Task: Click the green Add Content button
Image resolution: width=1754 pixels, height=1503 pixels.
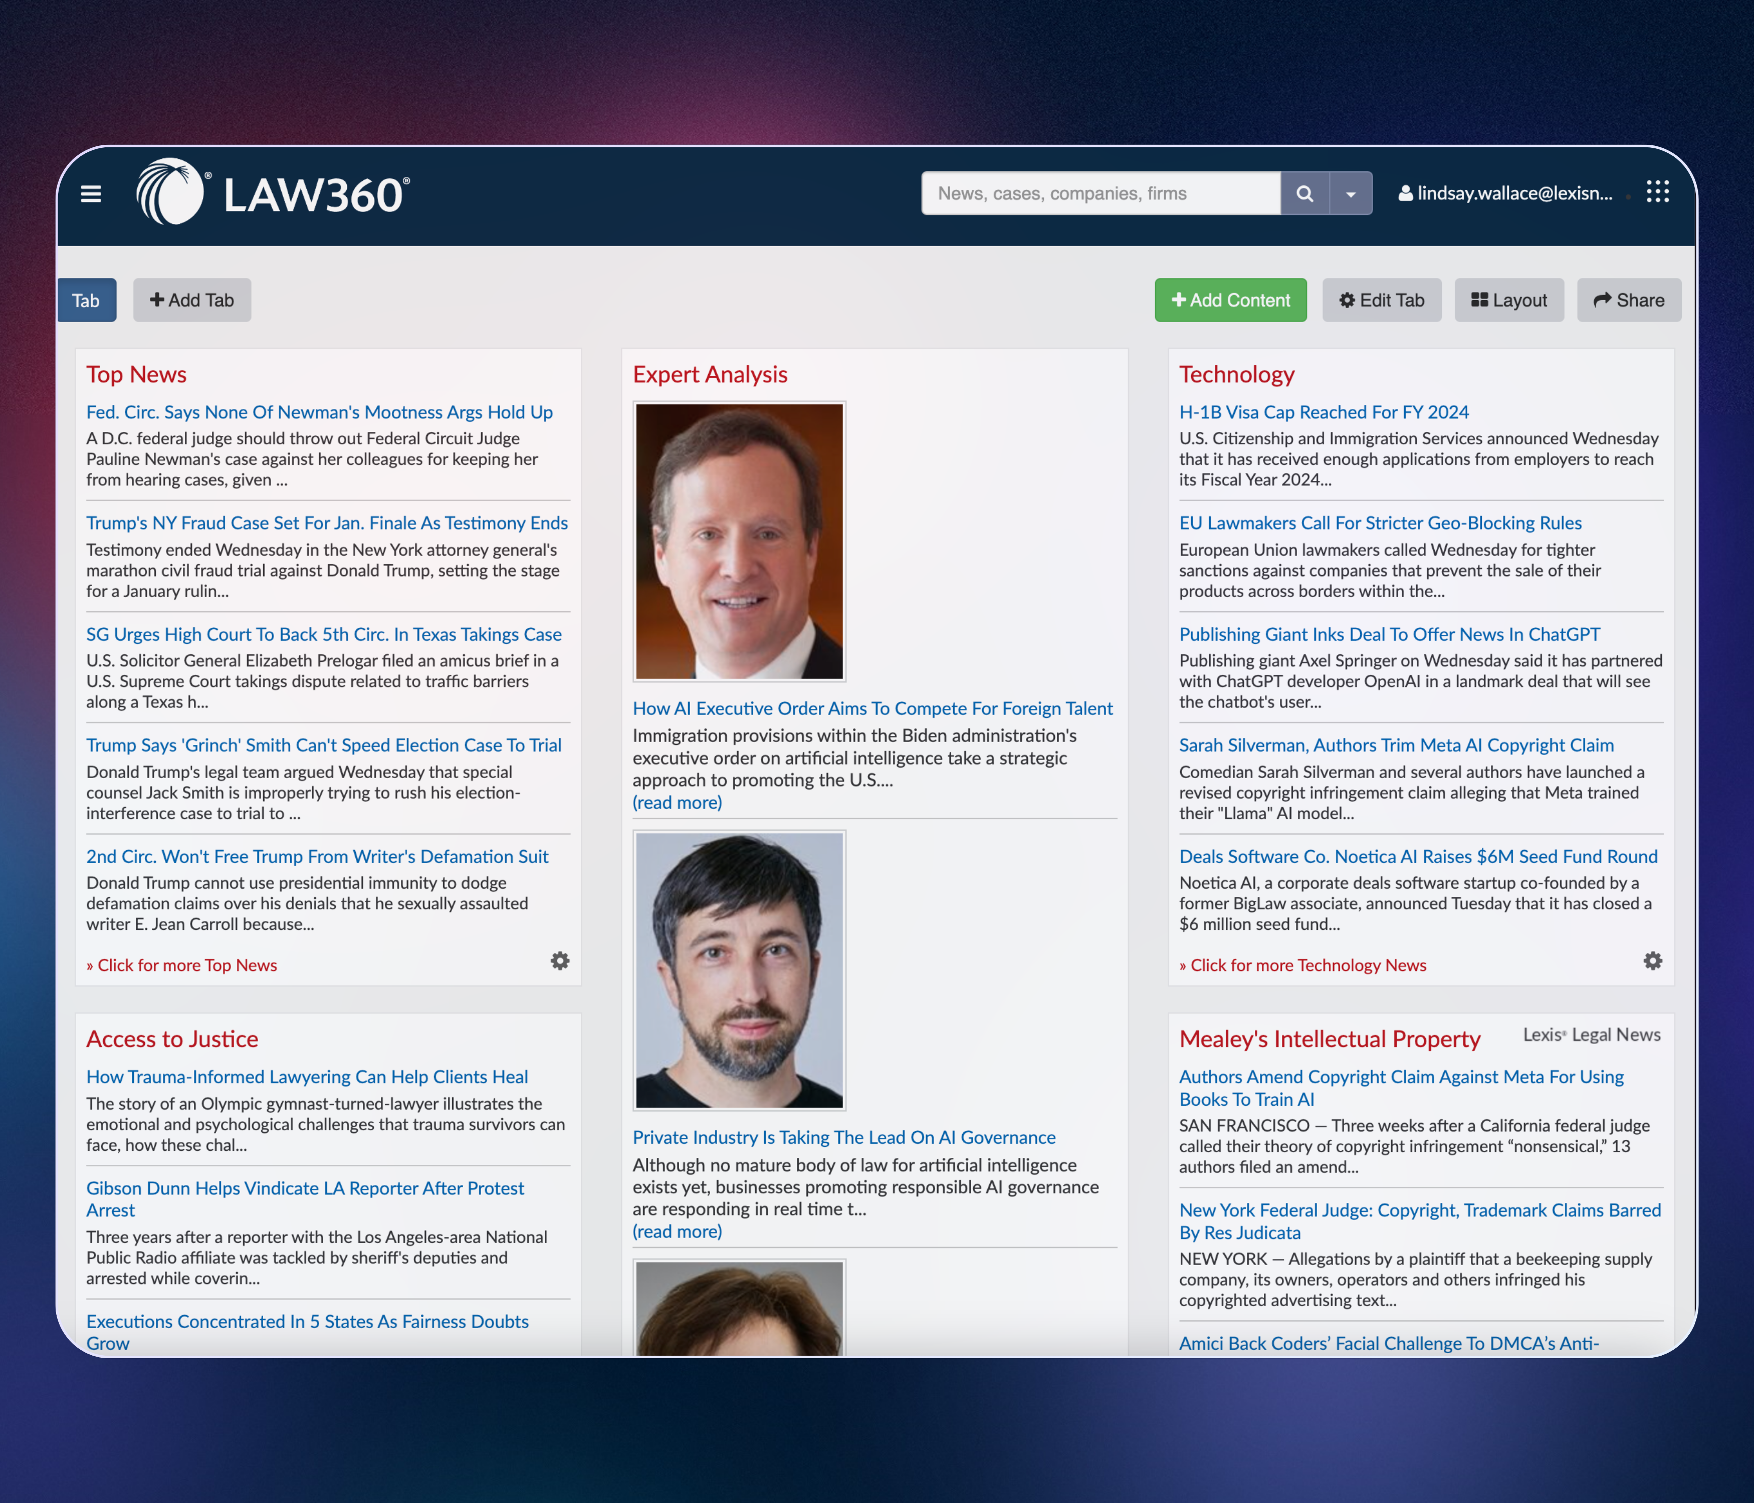Action: [1230, 301]
